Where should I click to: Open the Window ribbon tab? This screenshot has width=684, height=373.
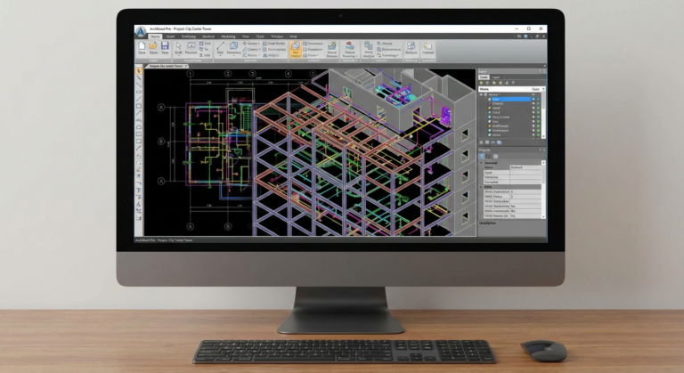[x=277, y=36]
